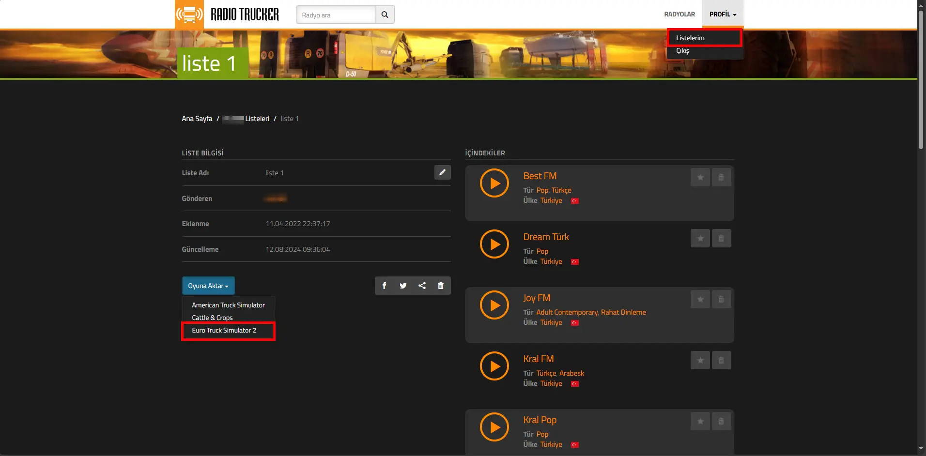Click the search magnifier button
The height and width of the screenshot is (456, 926).
[385, 15]
